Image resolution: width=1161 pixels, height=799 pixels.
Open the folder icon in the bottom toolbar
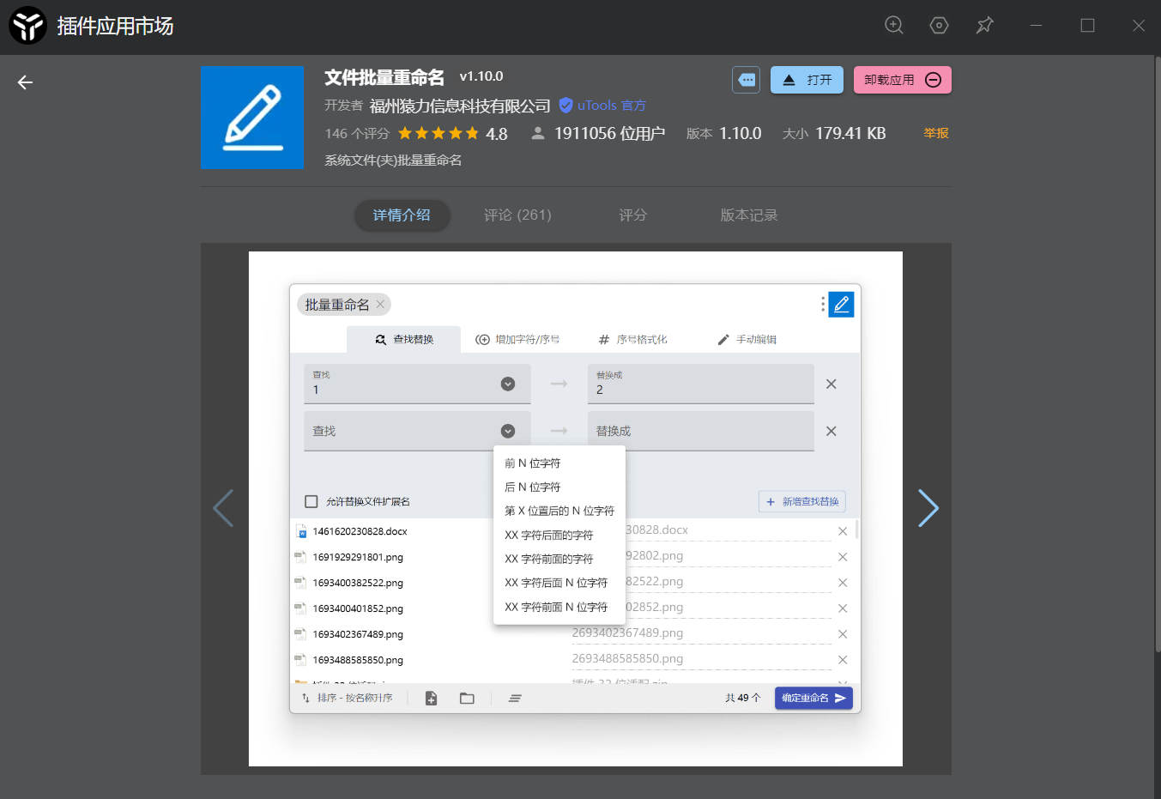coord(467,698)
